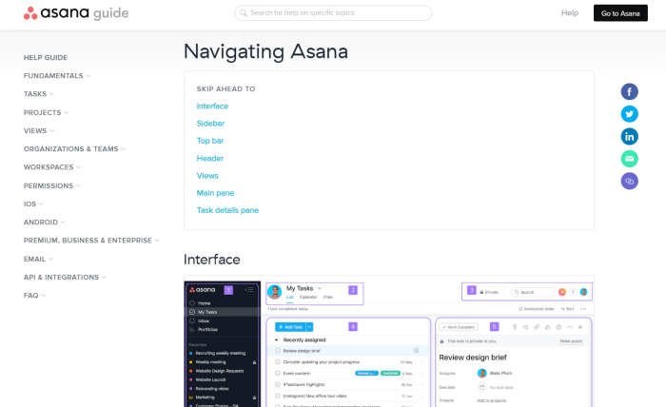Image resolution: width=666 pixels, height=407 pixels.
Task: Click the Portfolios icon in the embedded Asana sidebar
Action: (x=192, y=329)
